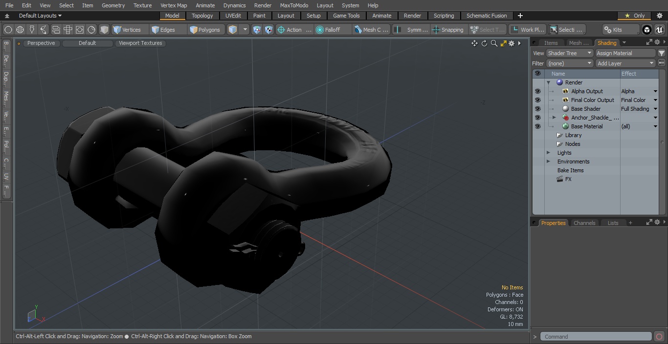Expand the Shading panel with arrows icon
668x344 pixels.
[x=649, y=42]
